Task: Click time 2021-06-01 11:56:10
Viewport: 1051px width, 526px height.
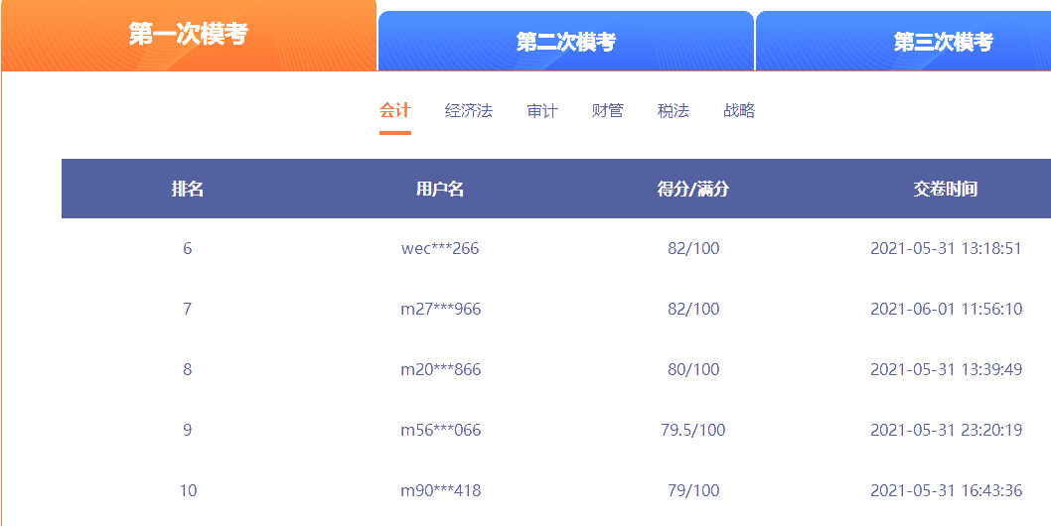Action: 947,309
